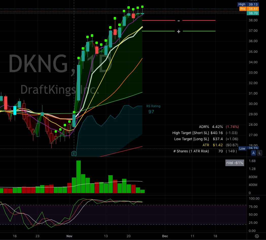Image resolution: width=266 pixels, height=240 pixels.
Task: Select the large green earnings gap candle
Action: [78, 83]
